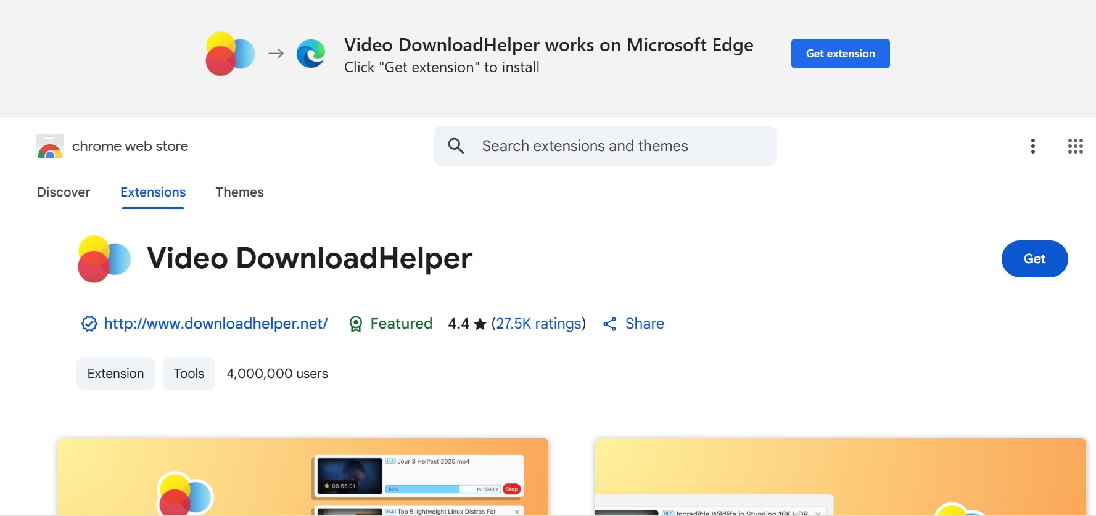
Task: Click the search magnifier icon
Action: 456,146
